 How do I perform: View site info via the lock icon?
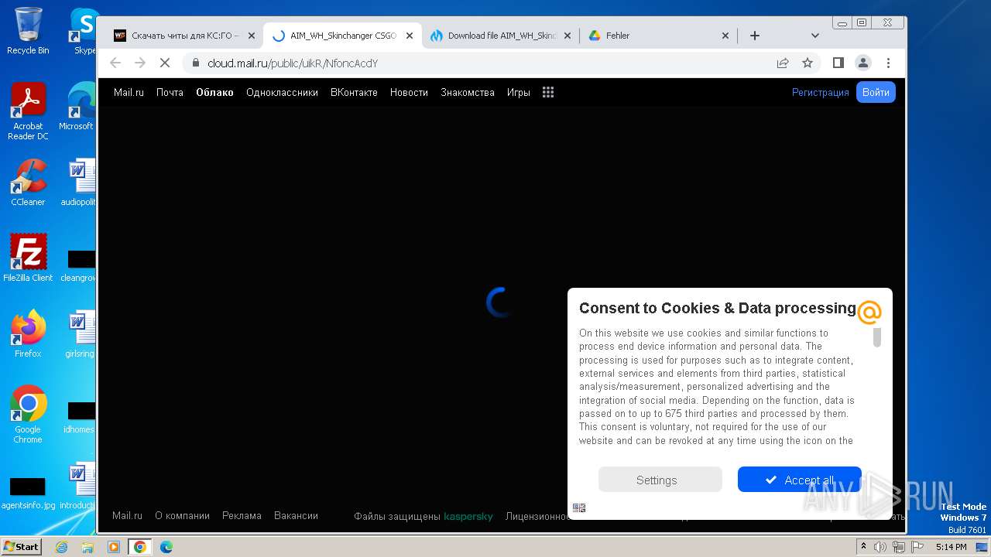pos(195,63)
